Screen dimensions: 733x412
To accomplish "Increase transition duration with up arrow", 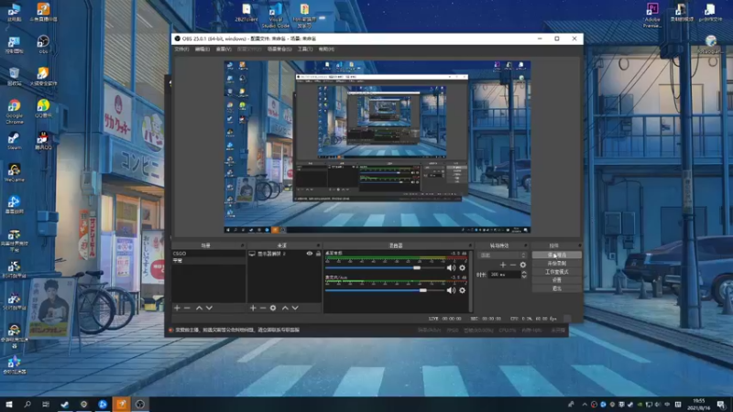I will click(524, 272).
